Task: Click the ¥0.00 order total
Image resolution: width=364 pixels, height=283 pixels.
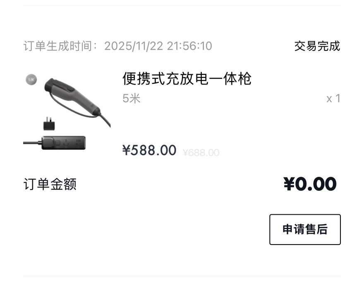Action: point(310,184)
